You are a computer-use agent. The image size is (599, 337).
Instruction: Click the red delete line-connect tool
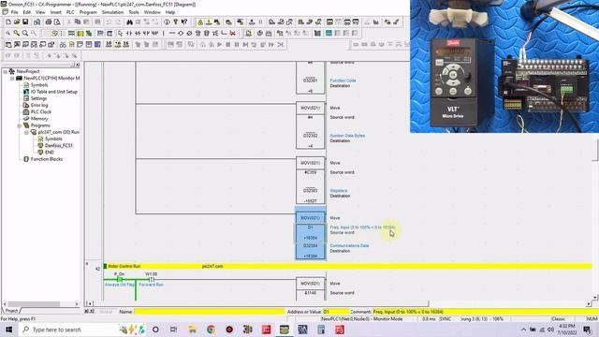pyautogui.click(x=233, y=34)
